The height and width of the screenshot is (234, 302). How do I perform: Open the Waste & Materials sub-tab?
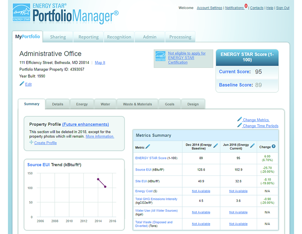[137, 104]
